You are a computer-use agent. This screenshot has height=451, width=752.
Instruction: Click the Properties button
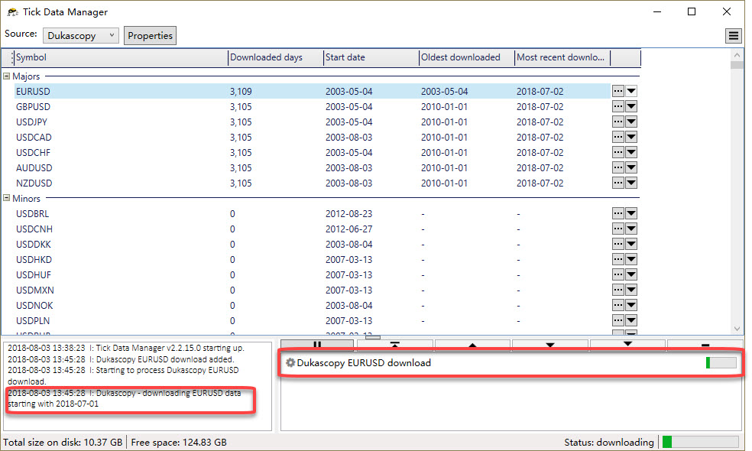click(151, 35)
